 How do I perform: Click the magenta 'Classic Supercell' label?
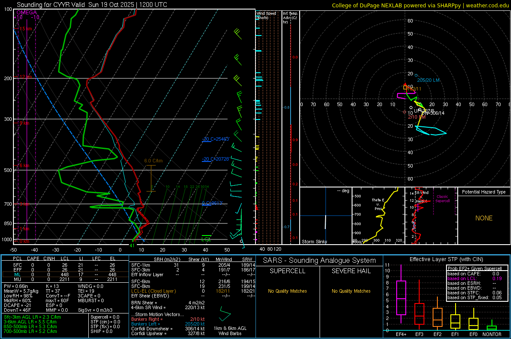(x=442, y=199)
